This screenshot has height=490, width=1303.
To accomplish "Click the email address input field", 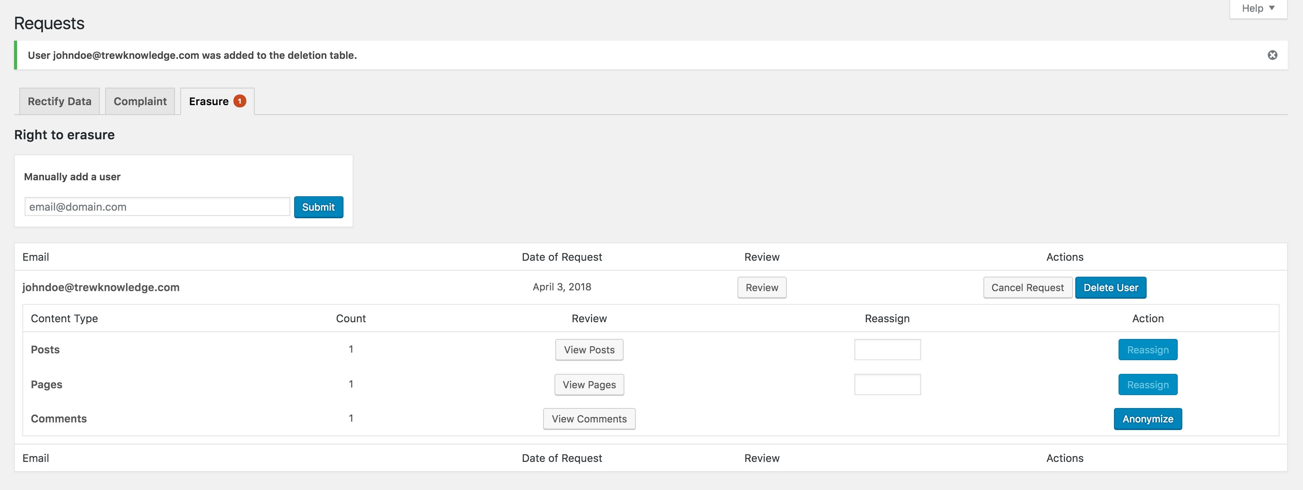I will [x=156, y=206].
